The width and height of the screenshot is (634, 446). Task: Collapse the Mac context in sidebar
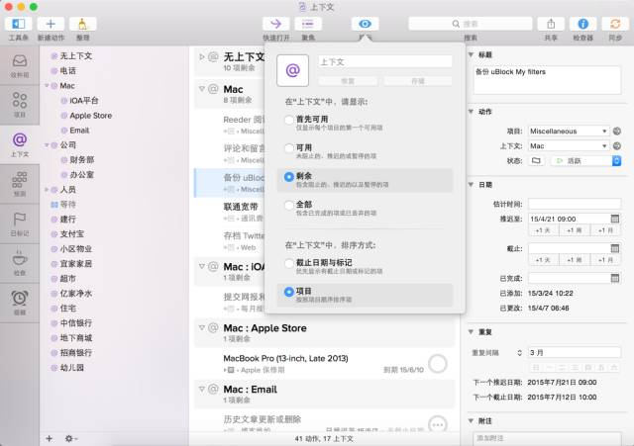pos(47,86)
